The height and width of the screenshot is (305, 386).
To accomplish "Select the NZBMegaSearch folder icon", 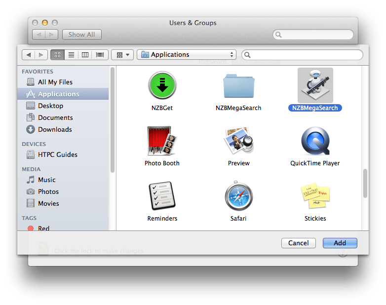I will click(x=238, y=86).
